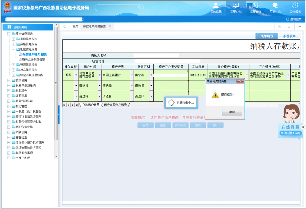This screenshot has width=306, height=209.
Task: Expand the 税费申报及缴纳 folder
Action: [9, 86]
